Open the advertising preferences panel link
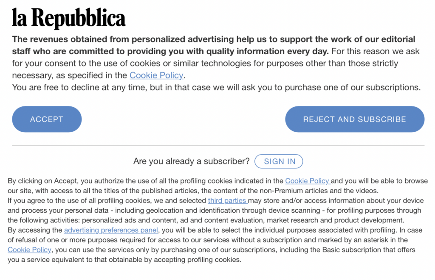The width and height of the screenshot is (435, 280). (x=111, y=230)
